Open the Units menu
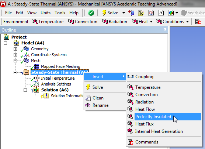This screenshot has width=205, height=149. click(x=45, y=13)
